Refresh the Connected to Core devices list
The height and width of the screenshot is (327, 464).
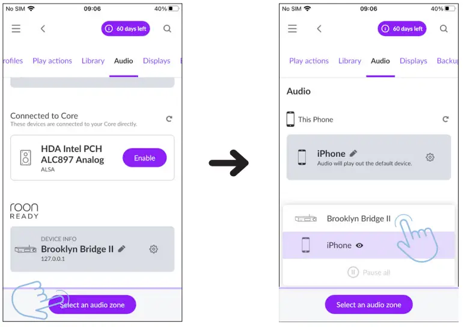pos(169,119)
